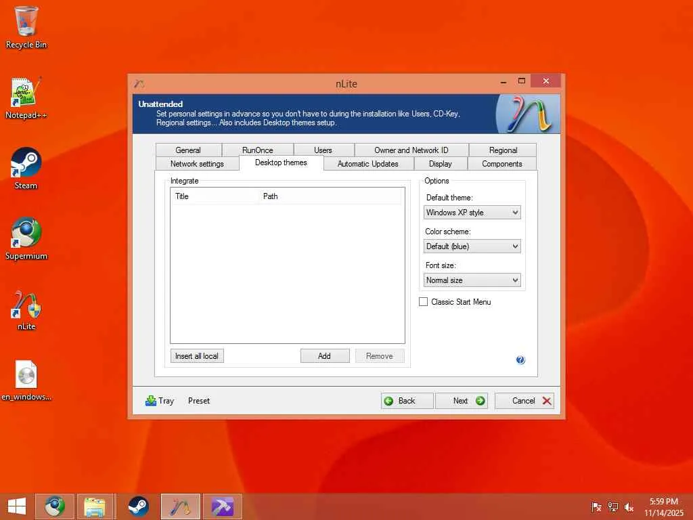The image size is (693, 520).
Task: Proceed with the Next button
Action: click(x=462, y=401)
